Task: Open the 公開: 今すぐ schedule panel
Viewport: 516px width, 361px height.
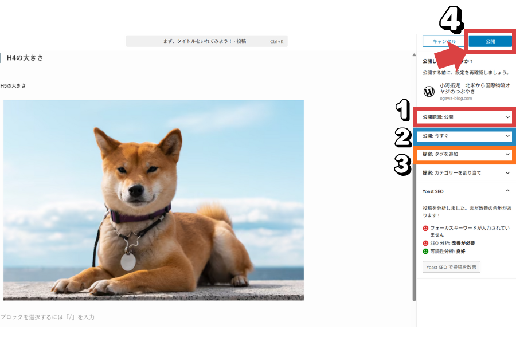Action: 466,136
